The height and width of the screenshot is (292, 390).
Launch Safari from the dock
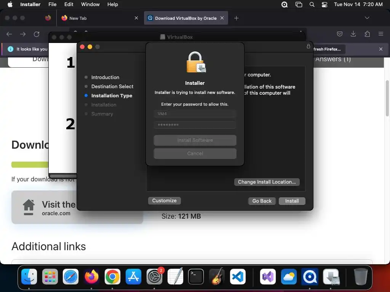pyautogui.click(x=70, y=276)
